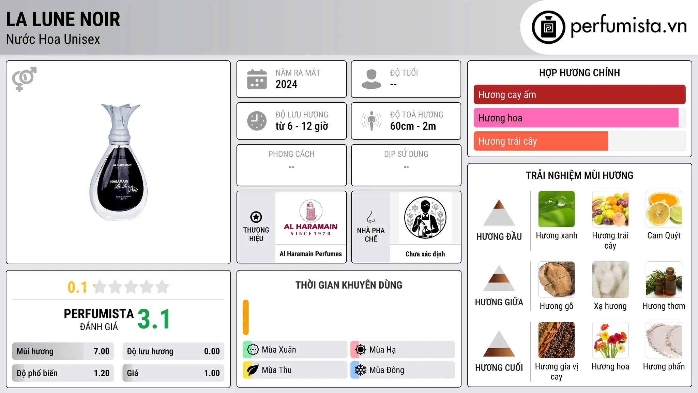Open the Hương thơm aromatic note image
The image size is (698, 393).
[664, 280]
